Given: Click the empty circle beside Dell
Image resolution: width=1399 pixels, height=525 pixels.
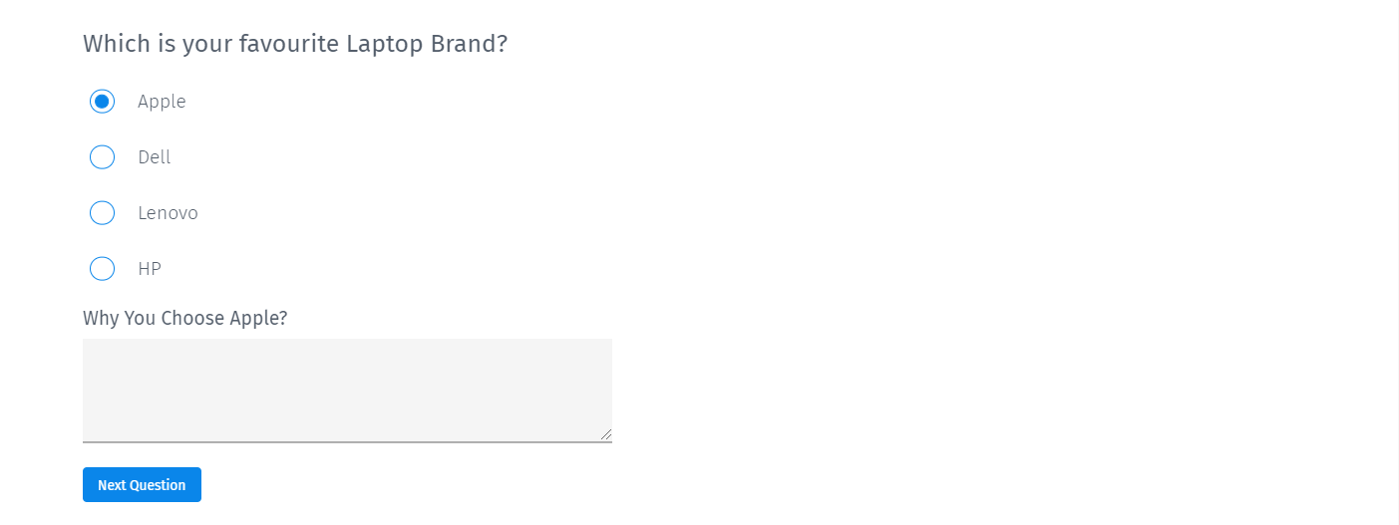Looking at the screenshot, I should (x=102, y=157).
